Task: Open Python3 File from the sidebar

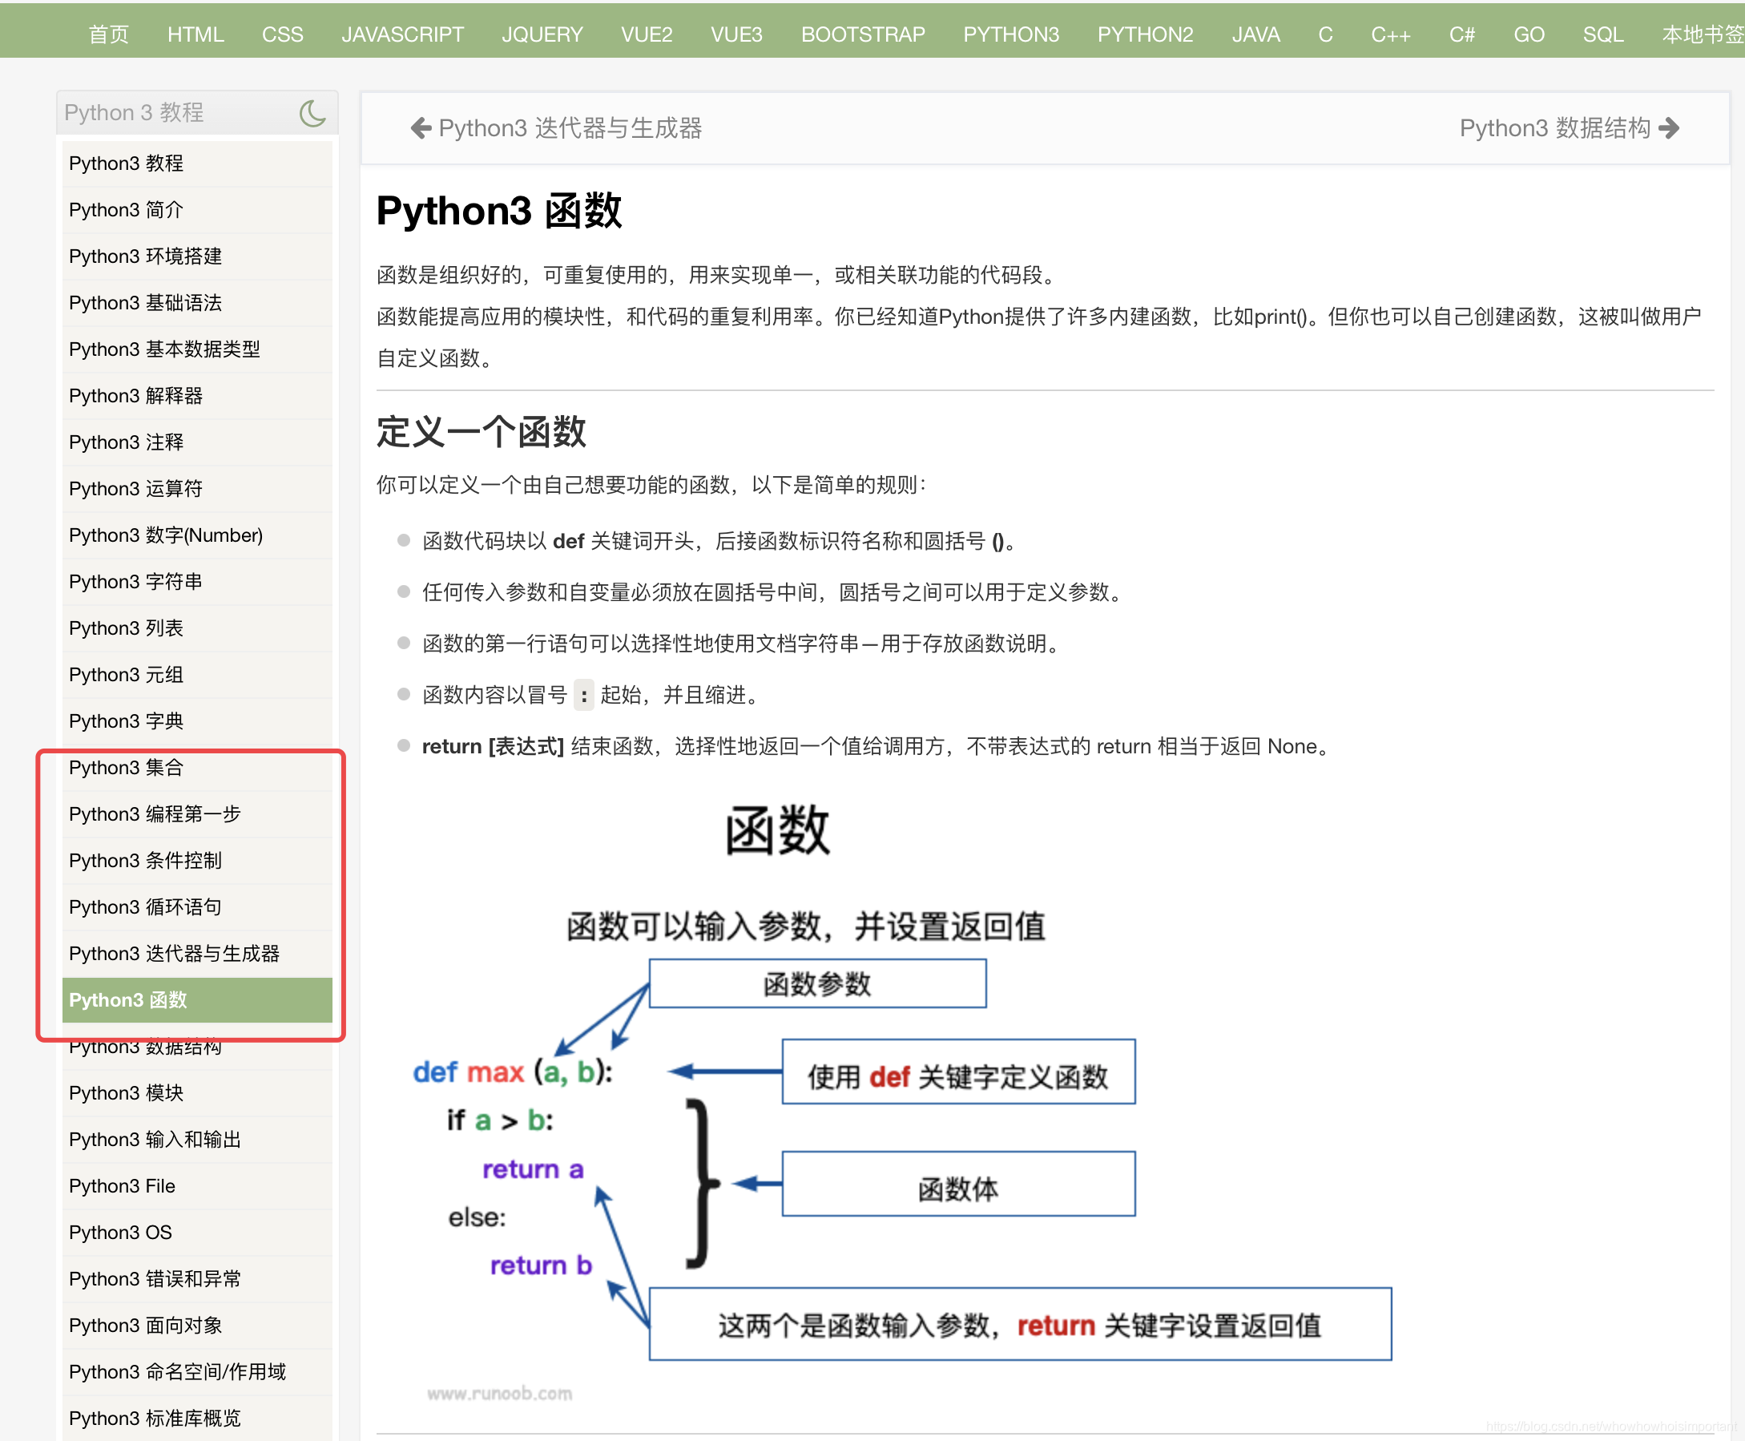Action: pyautogui.click(x=122, y=1185)
